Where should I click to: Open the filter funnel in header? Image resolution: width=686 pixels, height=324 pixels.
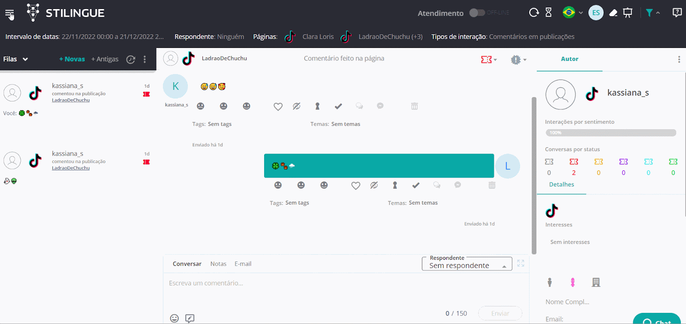(649, 13)
